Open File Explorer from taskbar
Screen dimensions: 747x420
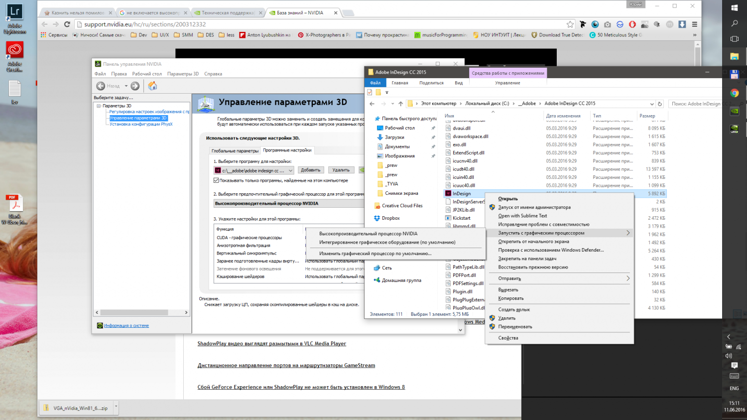[x=734, y=56]
